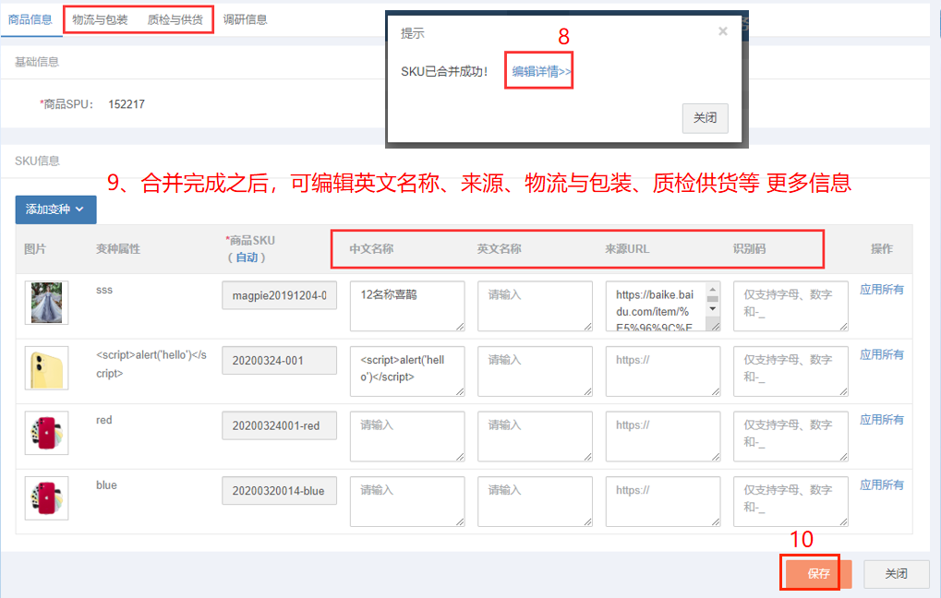Click 应用所有 in the sss row
Screen dimensions: 941x598
tap(882, 290)
